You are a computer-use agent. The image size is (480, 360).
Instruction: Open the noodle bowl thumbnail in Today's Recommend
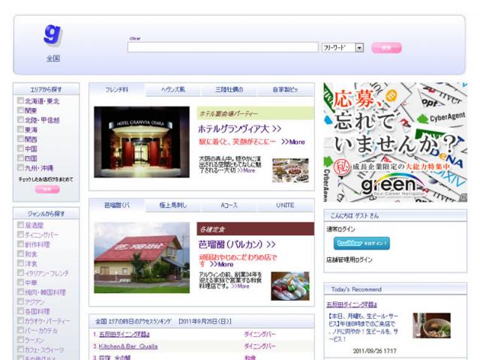432,325
